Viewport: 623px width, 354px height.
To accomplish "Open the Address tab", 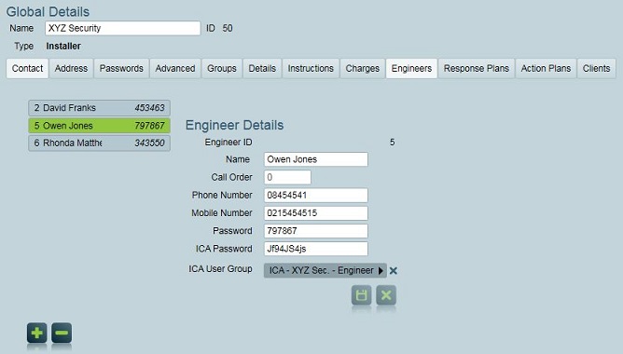I will click(71, 68).
